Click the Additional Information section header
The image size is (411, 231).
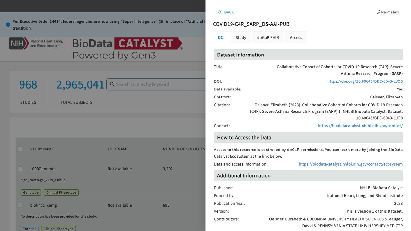[308, 176]
